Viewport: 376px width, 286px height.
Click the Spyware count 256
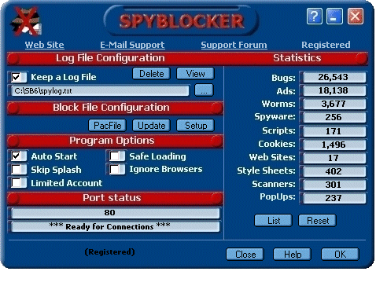tap(334, 117)
